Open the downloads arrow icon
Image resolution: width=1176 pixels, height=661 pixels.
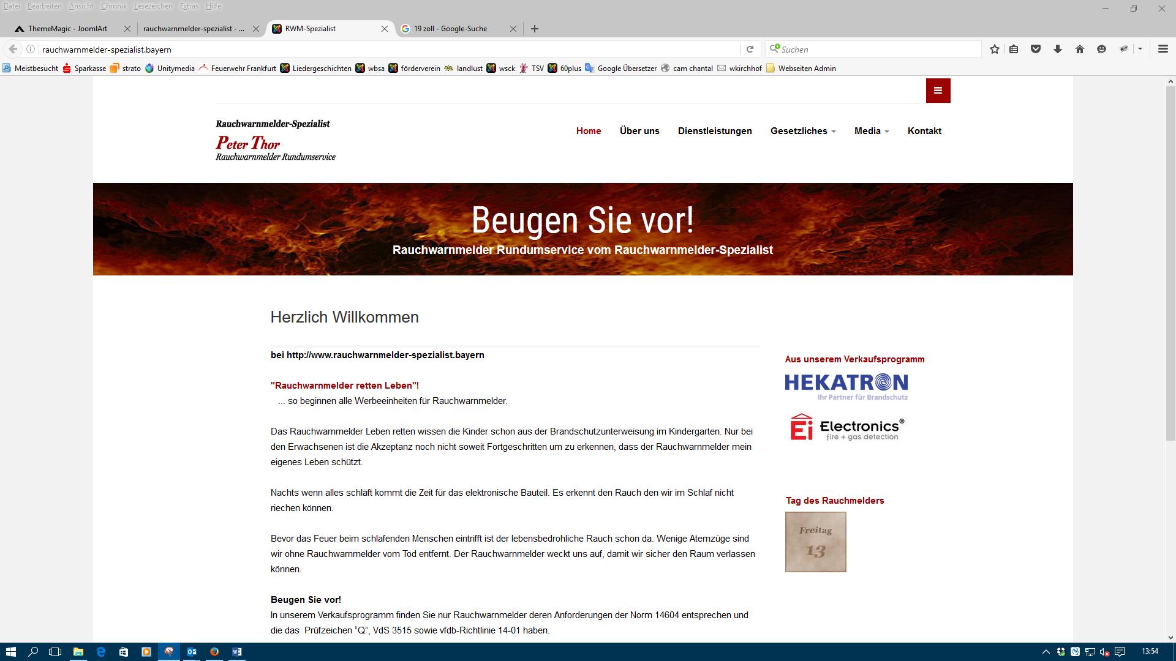click(1058, 50)
